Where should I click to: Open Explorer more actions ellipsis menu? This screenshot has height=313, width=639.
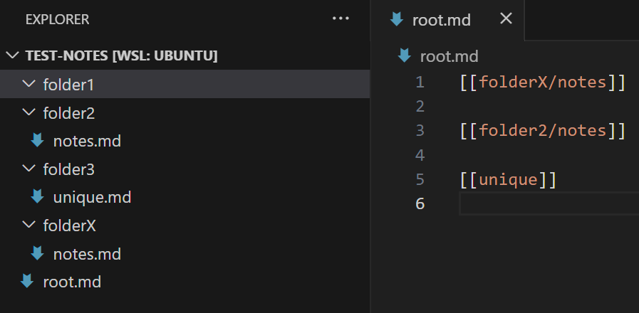341,18
